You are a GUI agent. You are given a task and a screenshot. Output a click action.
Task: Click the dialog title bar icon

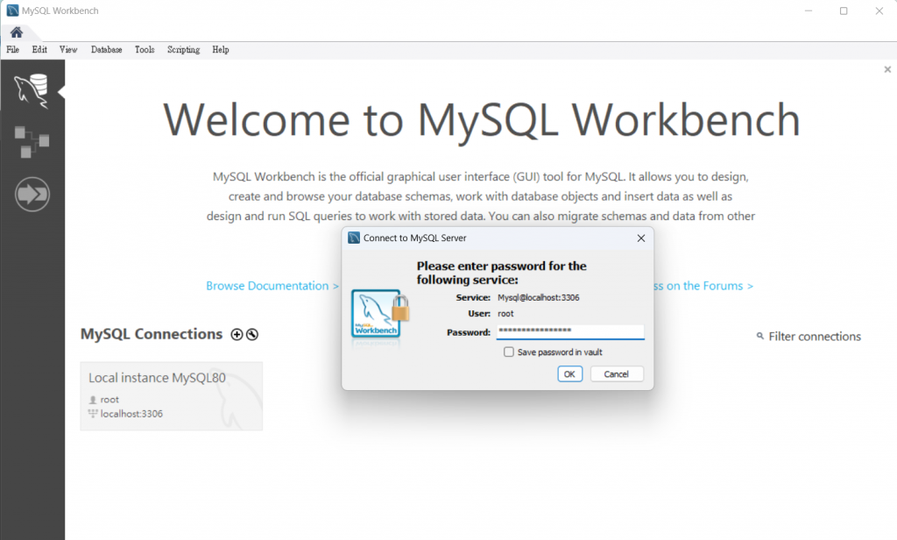[x=354, y=238]
